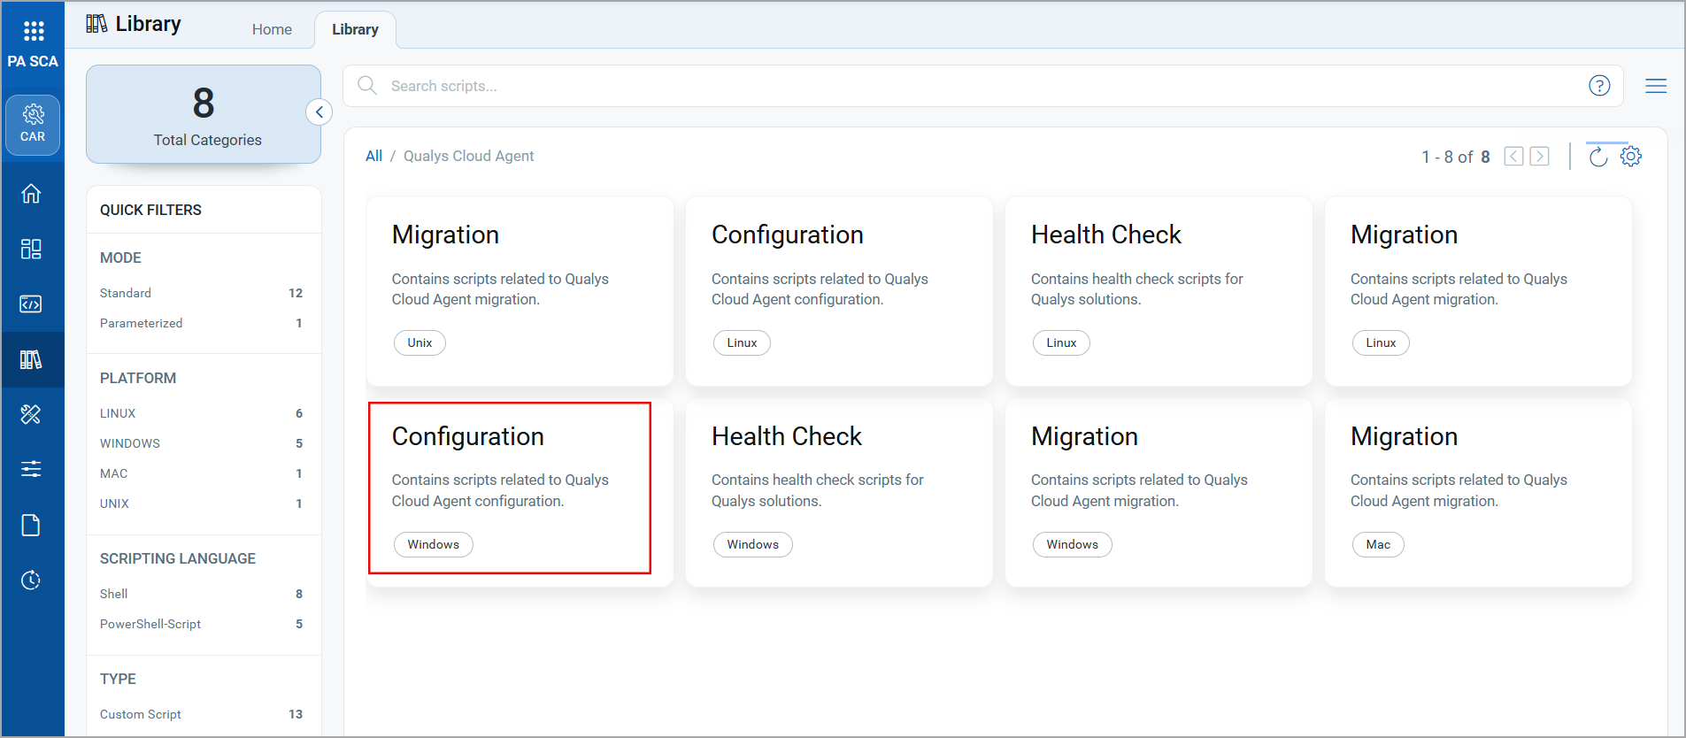Click the Search scripts input field
Viewport: 1686px width, 738px height.
974,86
